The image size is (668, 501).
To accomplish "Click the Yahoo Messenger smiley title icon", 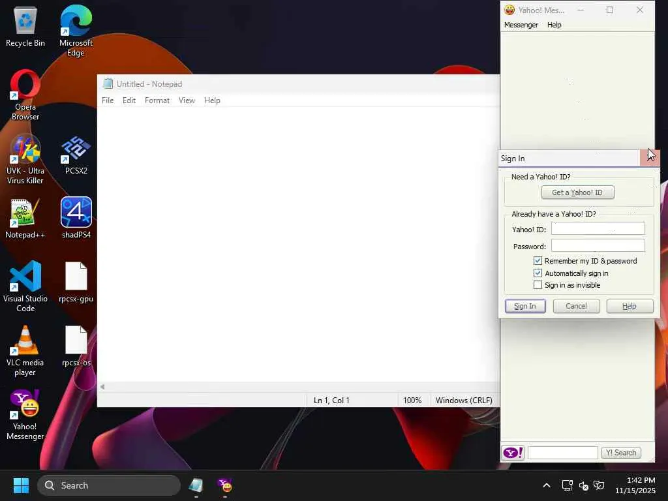I will pos(509,10).
